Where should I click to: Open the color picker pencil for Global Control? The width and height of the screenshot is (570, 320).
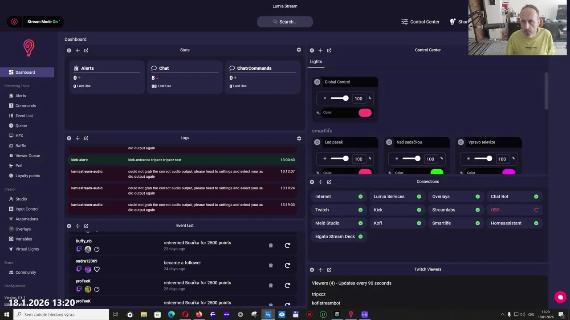coord(318,113)
